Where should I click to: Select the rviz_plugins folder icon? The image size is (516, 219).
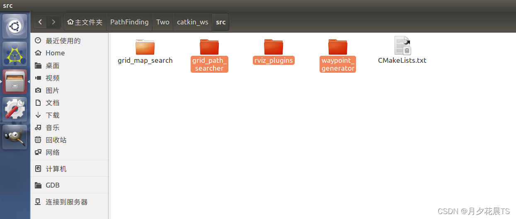(274, 46)
